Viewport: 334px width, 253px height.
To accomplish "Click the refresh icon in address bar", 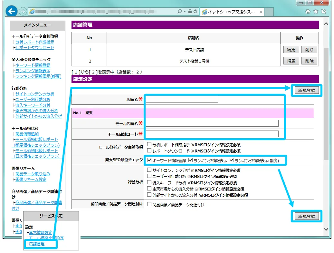I will tap(195, 12).
